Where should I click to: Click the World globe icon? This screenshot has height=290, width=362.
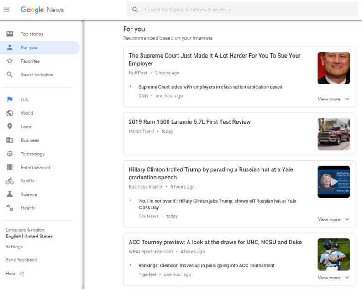(x=10, y=113)
